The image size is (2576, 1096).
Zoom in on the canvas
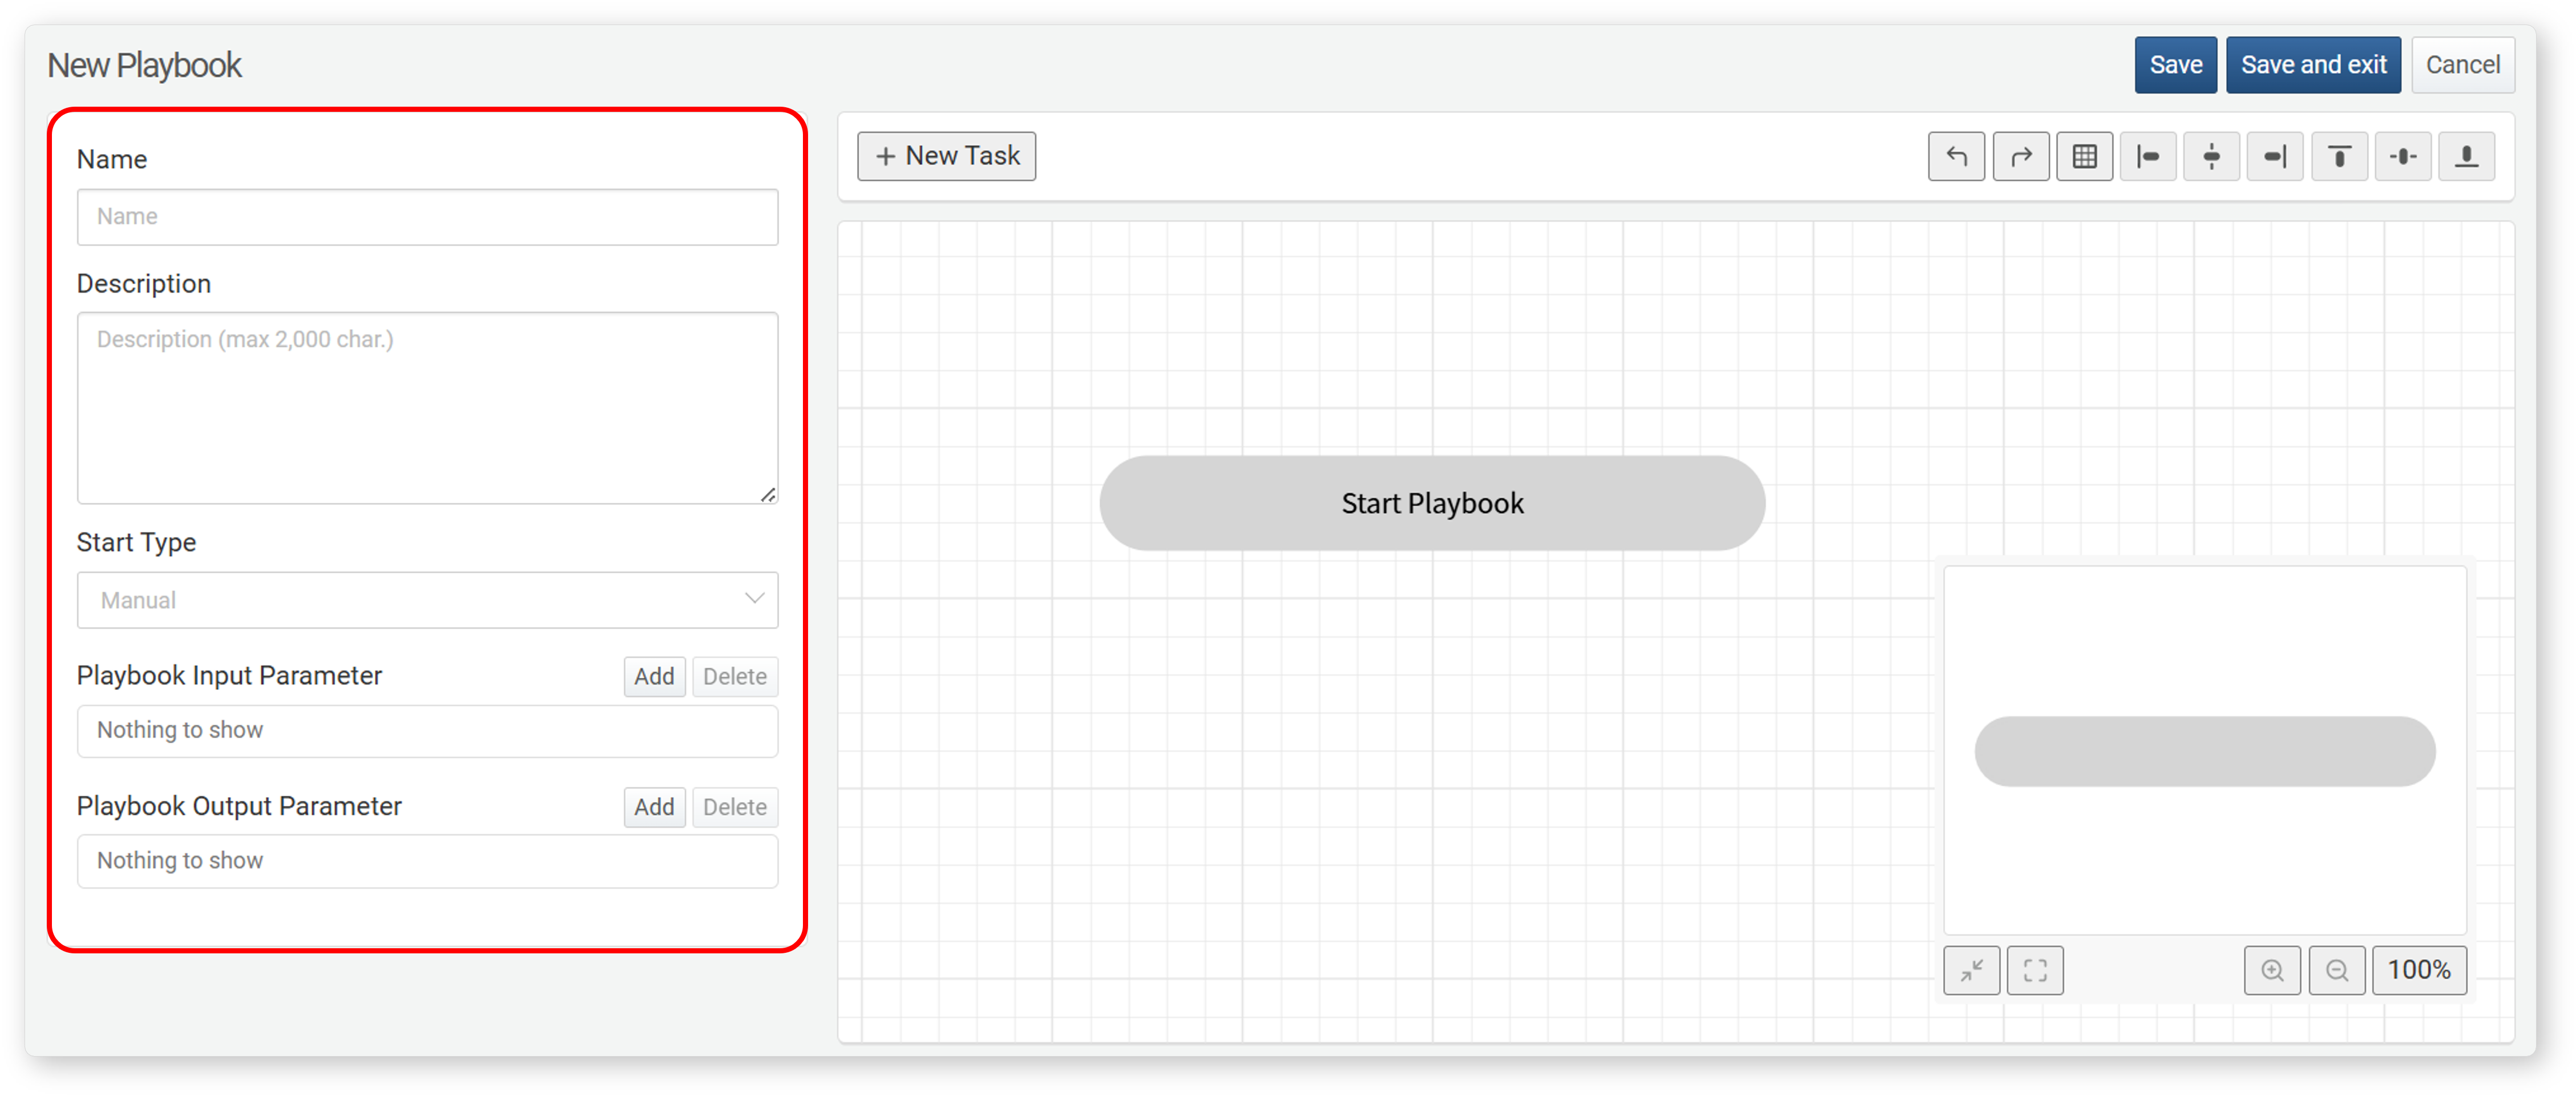(2272, 970)
